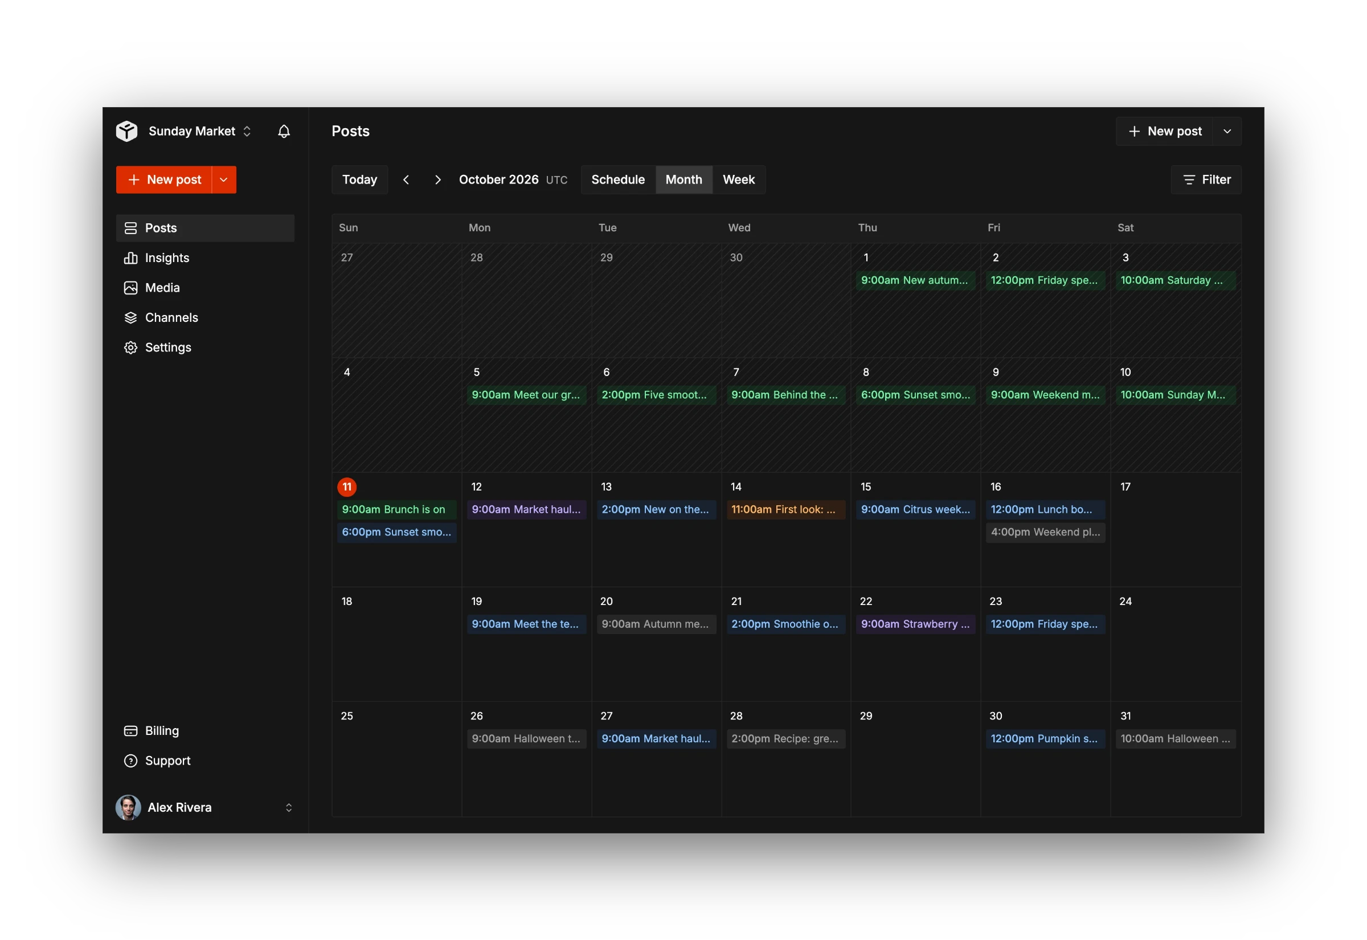Open the 4:00pm Weekend pl... post
Image resolution: width=1367 pixels, height=940 pixels.
click(1046, 532)
